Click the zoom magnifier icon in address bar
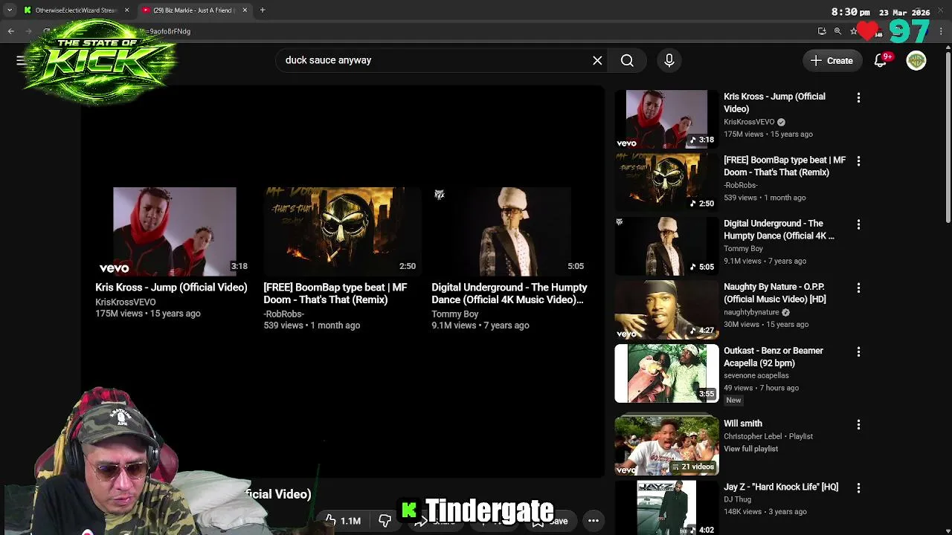This screenshot has height=535, width=952. pos(837,31)
